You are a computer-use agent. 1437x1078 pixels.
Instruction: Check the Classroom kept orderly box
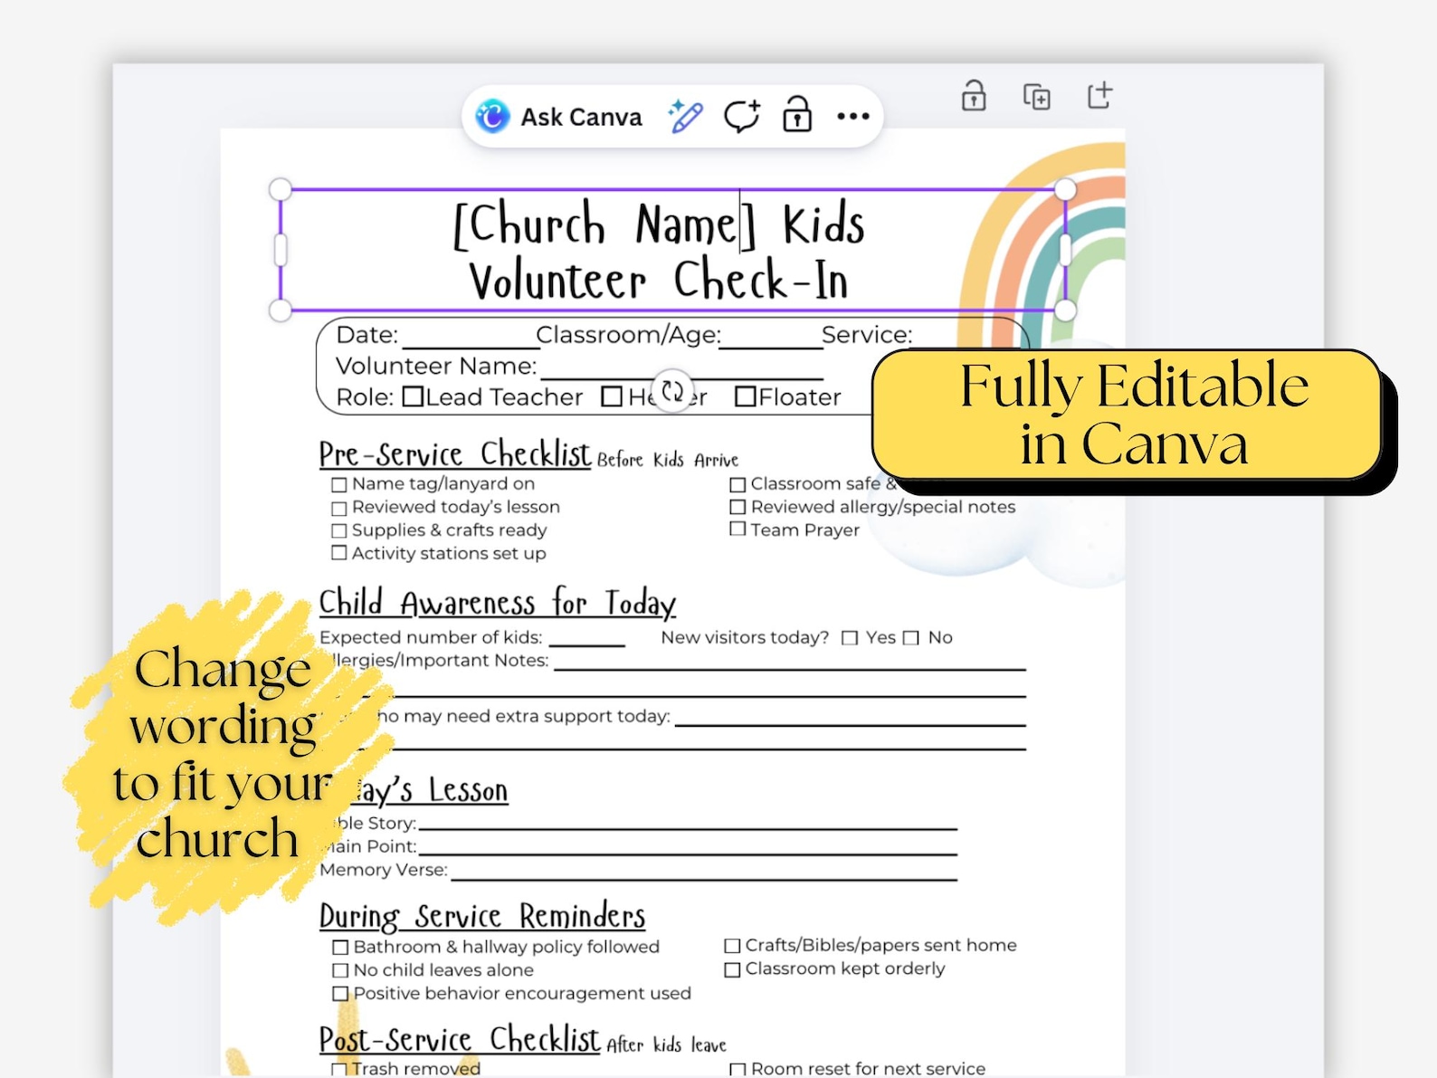[733, 970]
